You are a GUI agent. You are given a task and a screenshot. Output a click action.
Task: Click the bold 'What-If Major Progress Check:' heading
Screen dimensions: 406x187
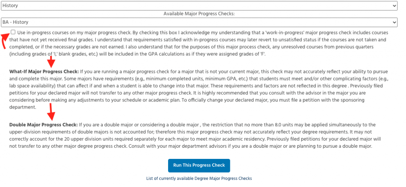pos(44,72)
